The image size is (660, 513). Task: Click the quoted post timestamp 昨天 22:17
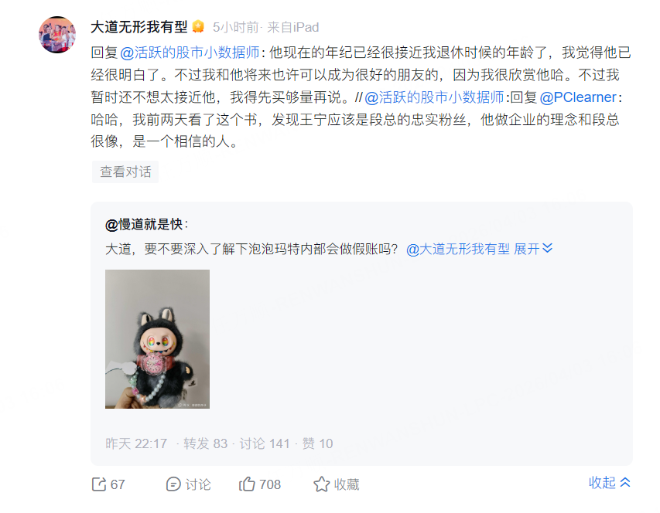tap(136, 443)
